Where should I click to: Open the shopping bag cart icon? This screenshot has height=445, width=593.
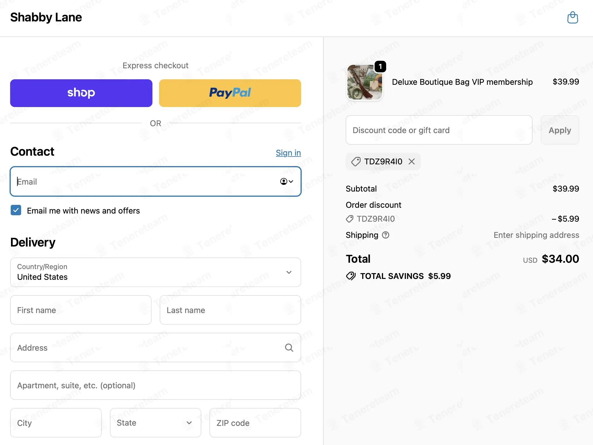[x=572, y=17]
